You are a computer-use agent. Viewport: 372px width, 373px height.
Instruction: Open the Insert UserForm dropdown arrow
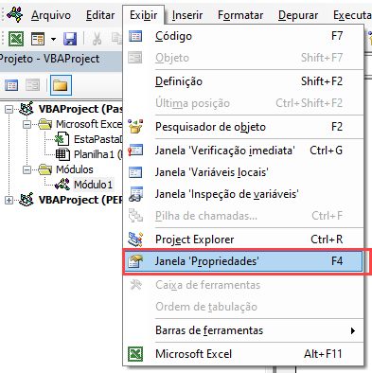tap(53, 39)
